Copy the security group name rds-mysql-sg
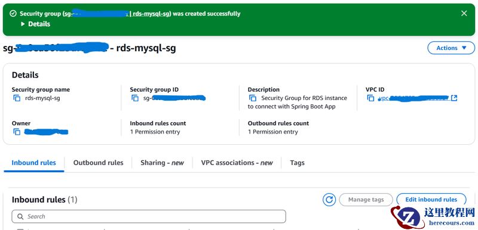 [17, 98]
